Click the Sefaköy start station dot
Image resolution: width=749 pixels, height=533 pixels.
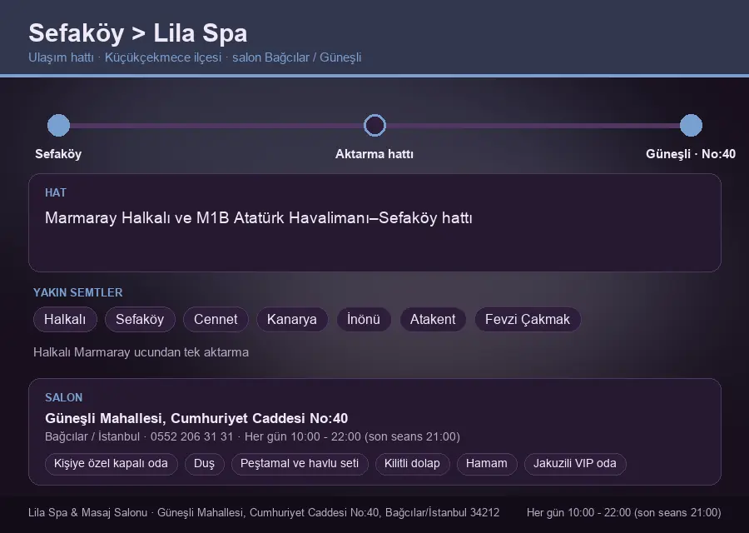(59, 125)
